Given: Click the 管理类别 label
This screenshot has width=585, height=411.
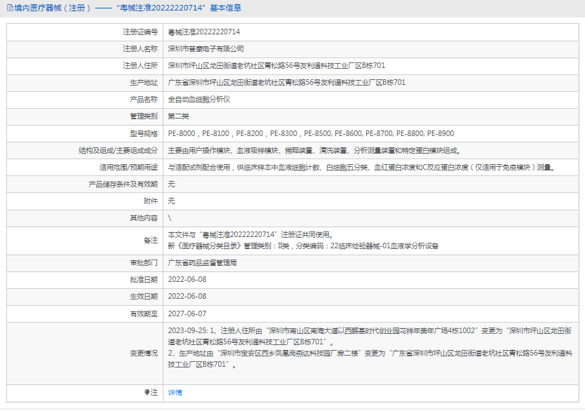Looking at the screenshot, I should [x=144, y=116].
